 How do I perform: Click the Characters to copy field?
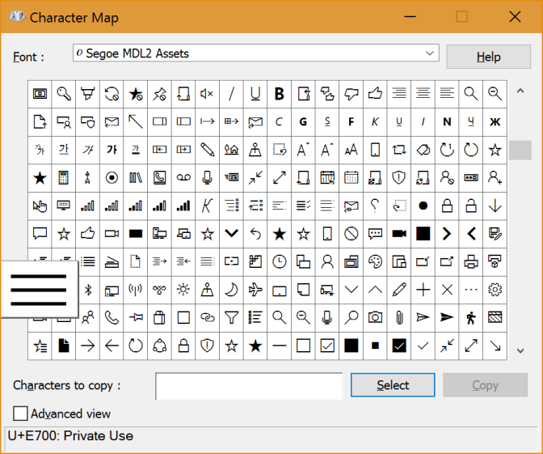pyautogui.click(x=249, y=386)
